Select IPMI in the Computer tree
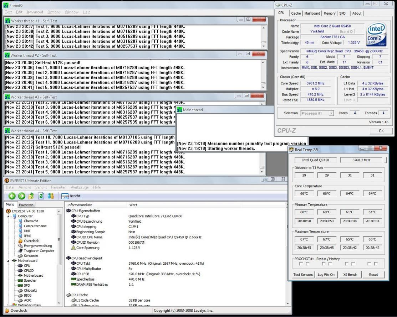Viewport: 397px width, 317px height. tap(27, 236)
